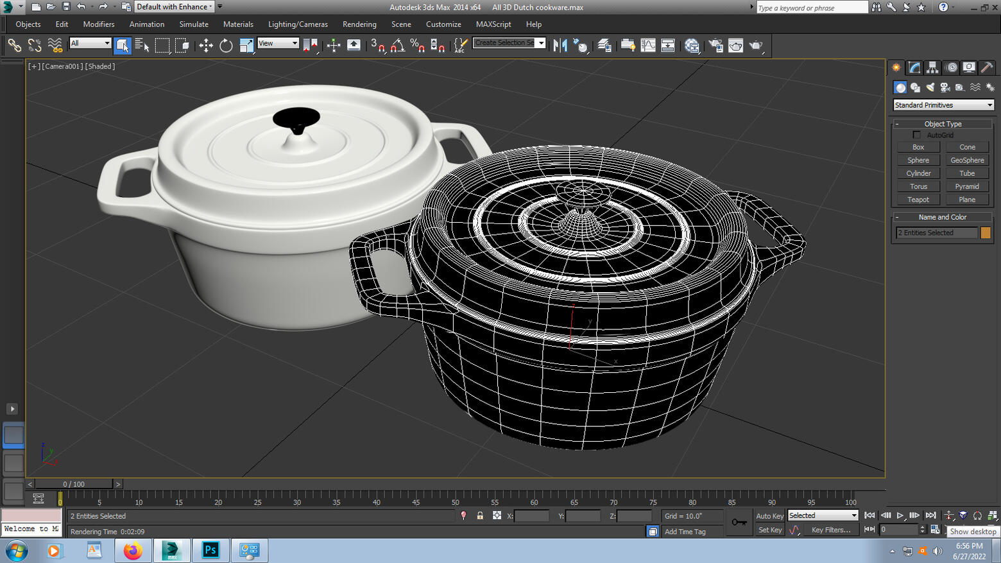Open the Material Editor
The width and height of the screenshot is (1001, 563).
click(692, 45)
